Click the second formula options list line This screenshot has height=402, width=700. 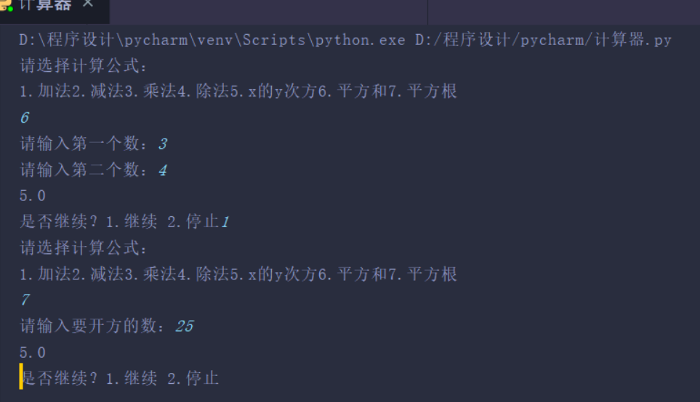[238, 274]
